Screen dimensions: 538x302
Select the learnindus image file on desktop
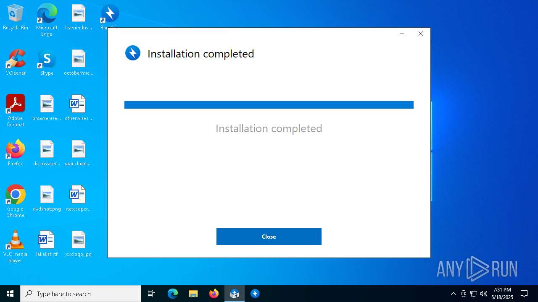click(79, 18)
